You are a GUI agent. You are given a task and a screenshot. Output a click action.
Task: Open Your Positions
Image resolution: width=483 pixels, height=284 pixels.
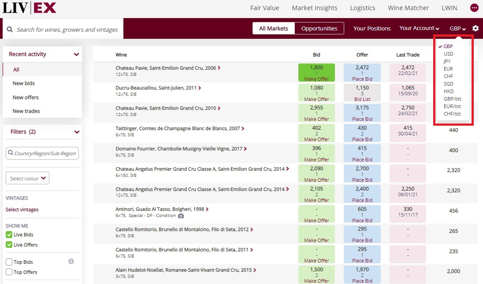pos(372,28)
